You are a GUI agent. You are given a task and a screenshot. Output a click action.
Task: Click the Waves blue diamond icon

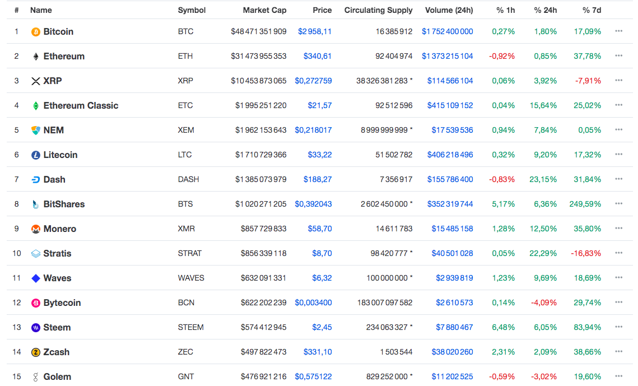coord(36,278)
